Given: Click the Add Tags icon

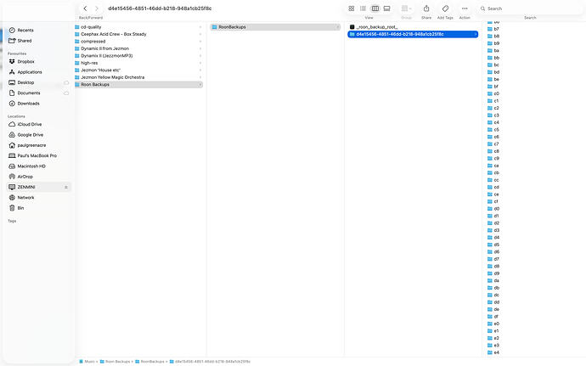Looking at the screenshot, I should pyautogui.click(x=445, y=8).
